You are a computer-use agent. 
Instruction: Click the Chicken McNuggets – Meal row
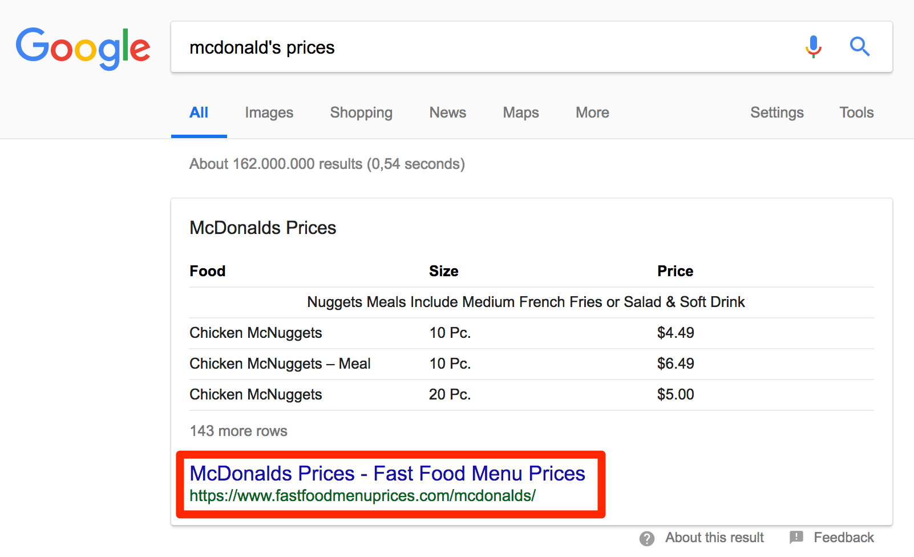click(x=280, y=364)
